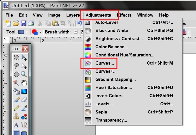The height and width of the screenshot is (135, 196).
Task: Close the Adjustments menu tab
Action: tap(98, 15)
